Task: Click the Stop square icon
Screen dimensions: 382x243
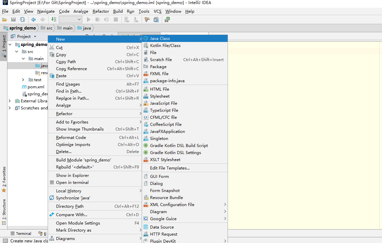Action: (x=116, y=19)
